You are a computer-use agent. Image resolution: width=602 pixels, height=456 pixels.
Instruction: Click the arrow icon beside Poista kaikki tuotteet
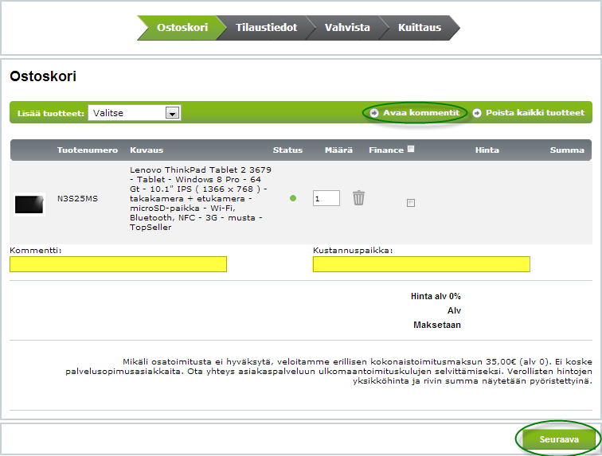(x=476, y=113)
